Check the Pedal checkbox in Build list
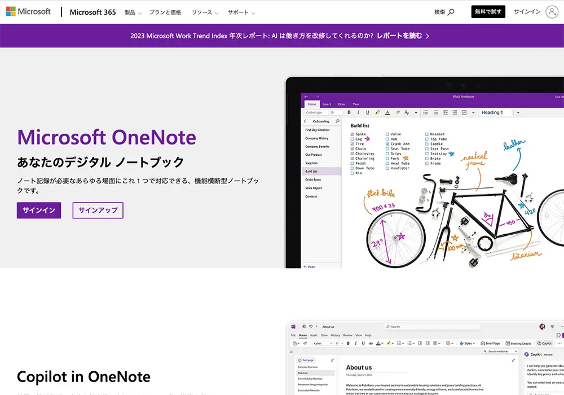The width and height of the screenshot is (564, 395). pyautogui.click(x=352, y=163)
